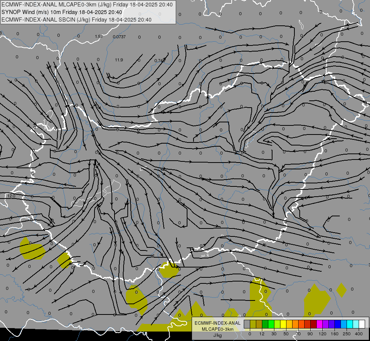Click the legend tick label 12

tap(262, 334)
